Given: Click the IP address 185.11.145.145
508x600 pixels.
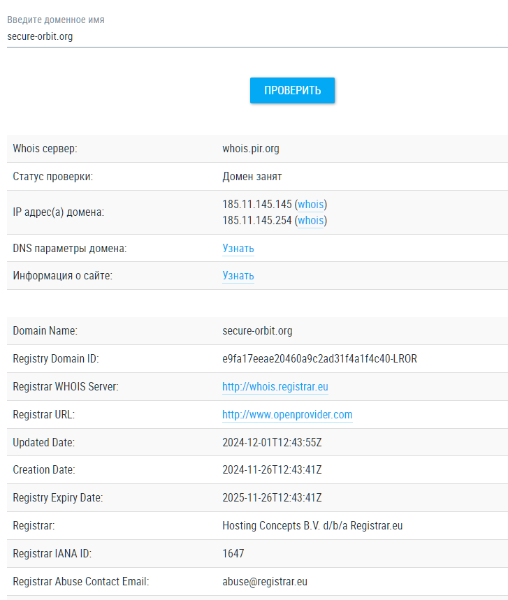Looking at the screenshot, I should click(257, 205).
